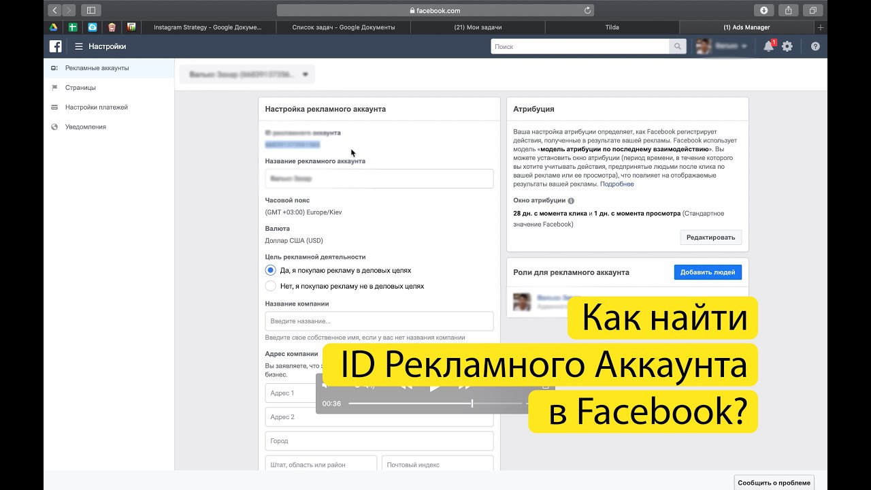Click the 00:36 time label
The width and height of the screenshot is (871, 490).
331,404
